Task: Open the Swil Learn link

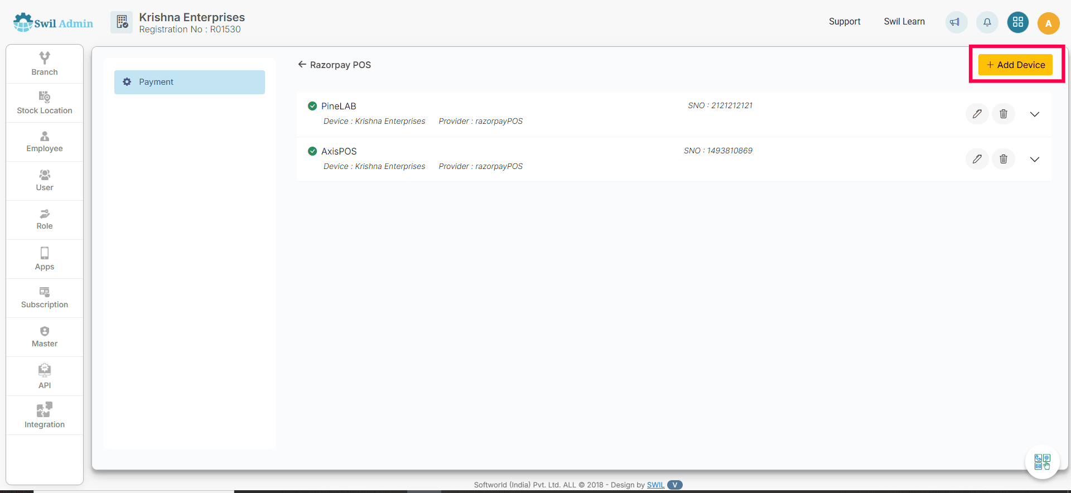Action: [904, 21]
